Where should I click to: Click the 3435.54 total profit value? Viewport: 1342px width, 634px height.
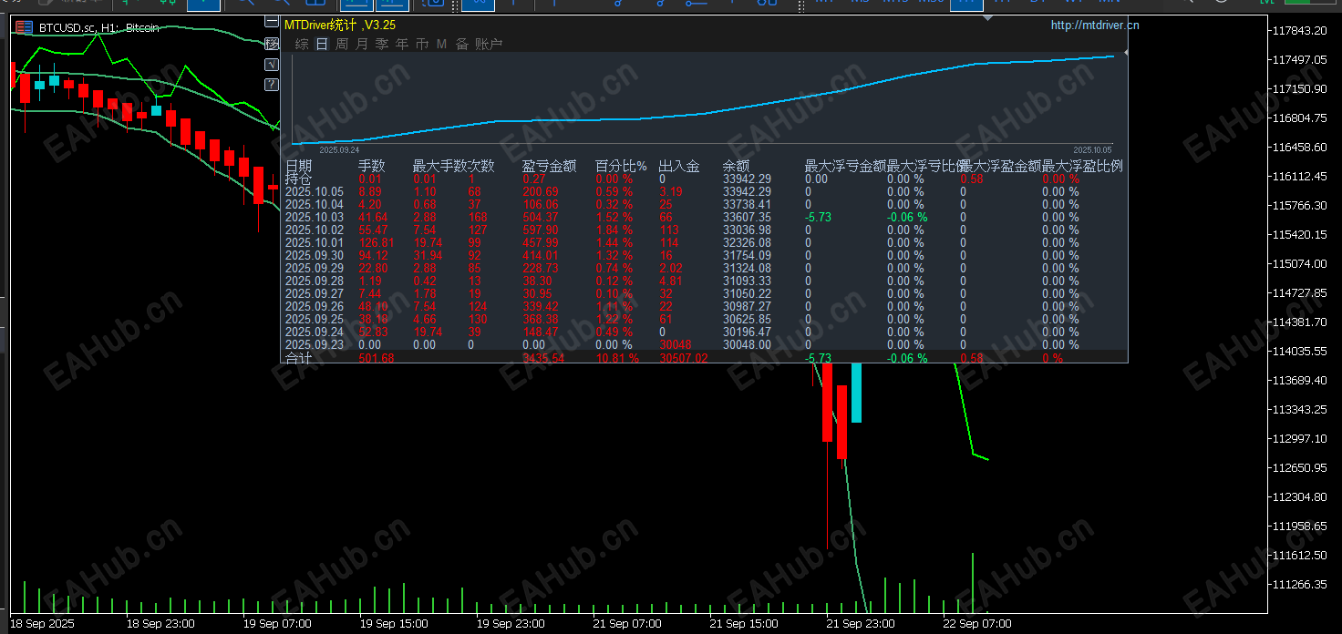pyautogui.click(x=542, y=358)
